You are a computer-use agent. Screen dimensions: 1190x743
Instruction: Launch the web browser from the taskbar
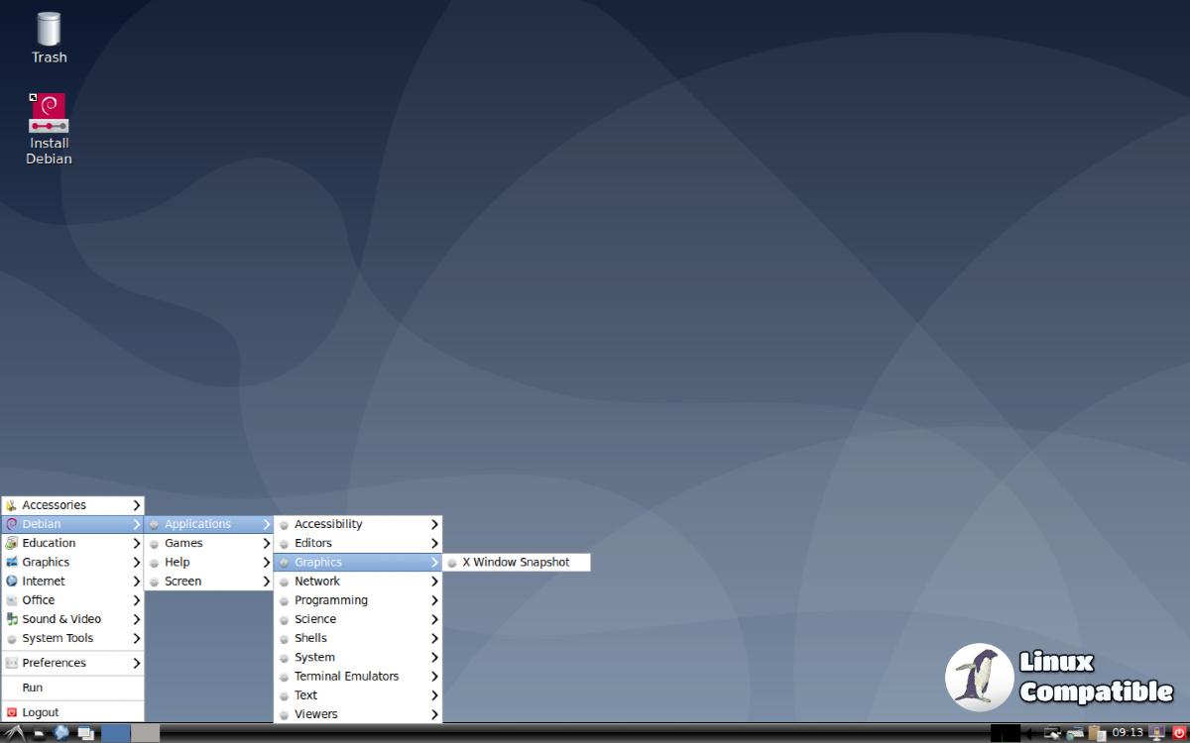tap(61, 733)
